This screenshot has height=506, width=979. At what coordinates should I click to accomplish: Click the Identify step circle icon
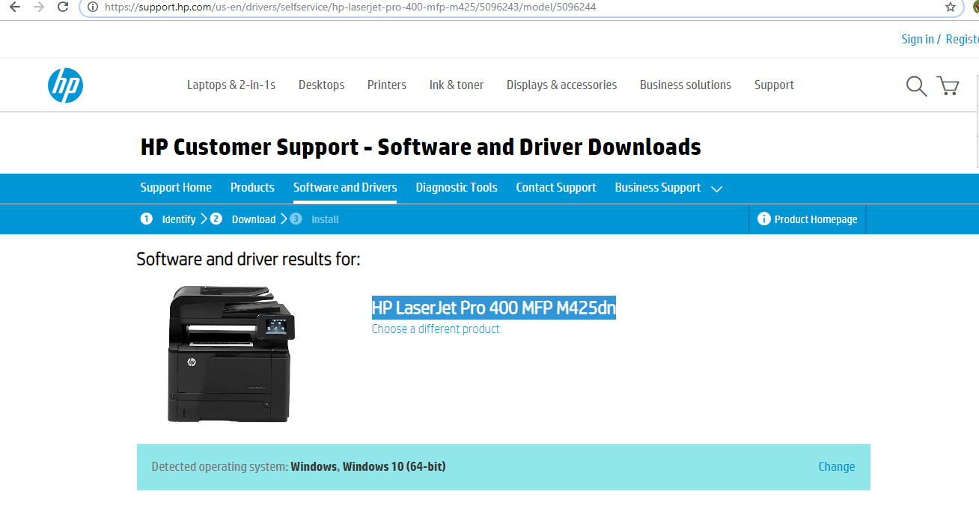click(x=147, y=219)
